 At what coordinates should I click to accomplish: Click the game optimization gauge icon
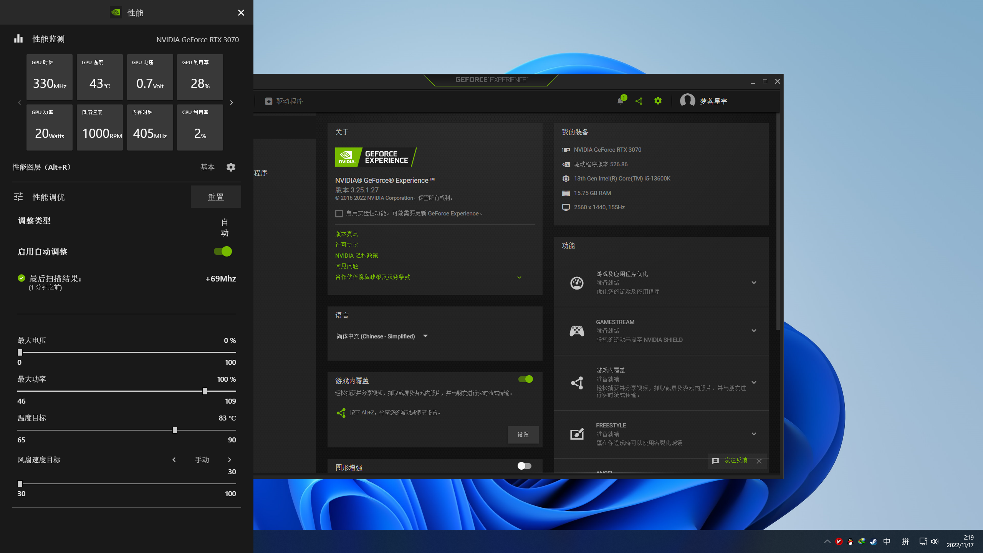pyautogui.click(x=577, y=283)
